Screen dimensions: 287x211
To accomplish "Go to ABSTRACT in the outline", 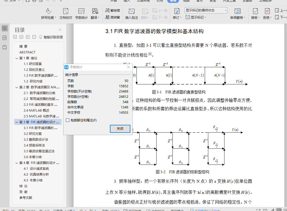I will 27,52.
